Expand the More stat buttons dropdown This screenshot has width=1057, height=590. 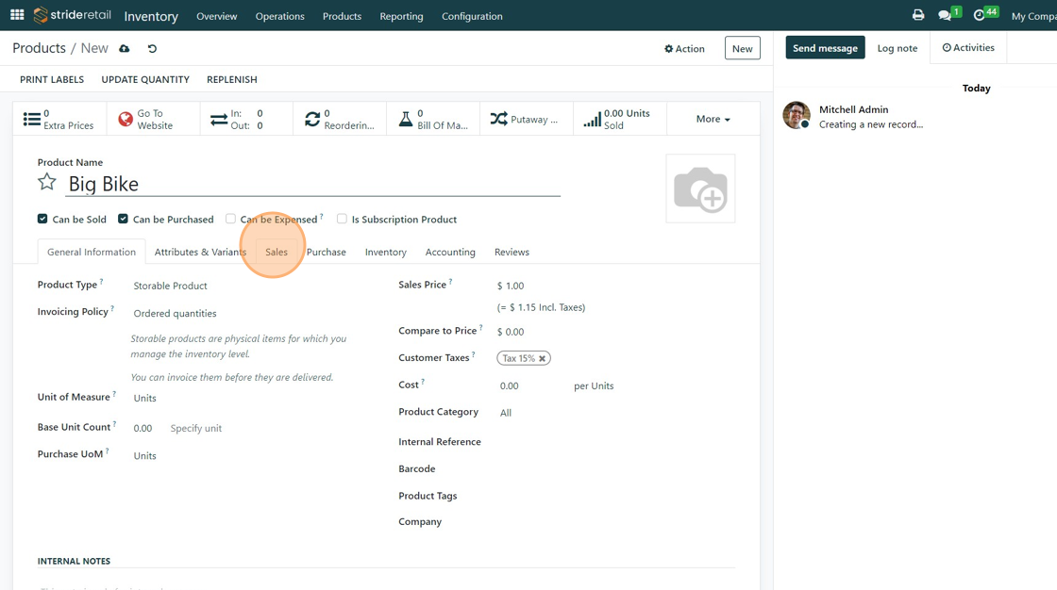click(713, 119)
